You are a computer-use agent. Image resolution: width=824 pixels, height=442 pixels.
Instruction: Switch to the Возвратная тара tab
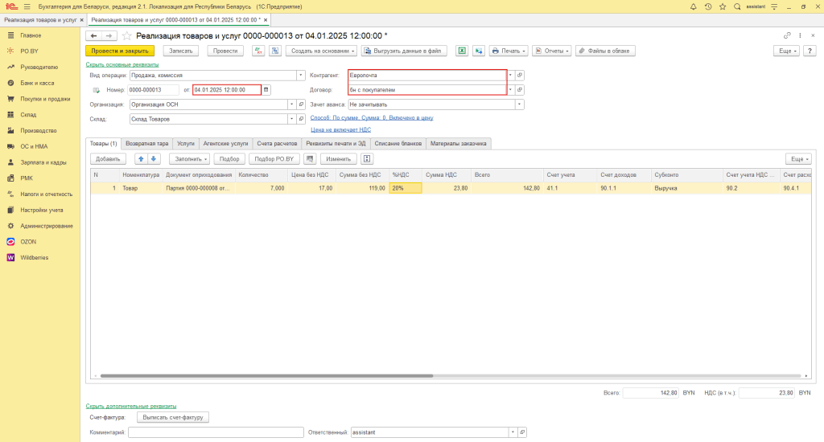(147, 143)
